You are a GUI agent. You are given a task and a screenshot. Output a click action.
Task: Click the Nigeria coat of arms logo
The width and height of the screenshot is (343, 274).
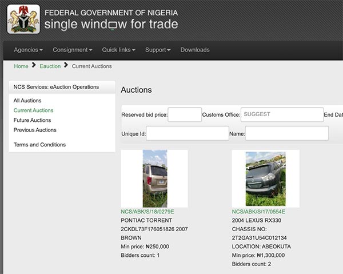tap(23, 19)
